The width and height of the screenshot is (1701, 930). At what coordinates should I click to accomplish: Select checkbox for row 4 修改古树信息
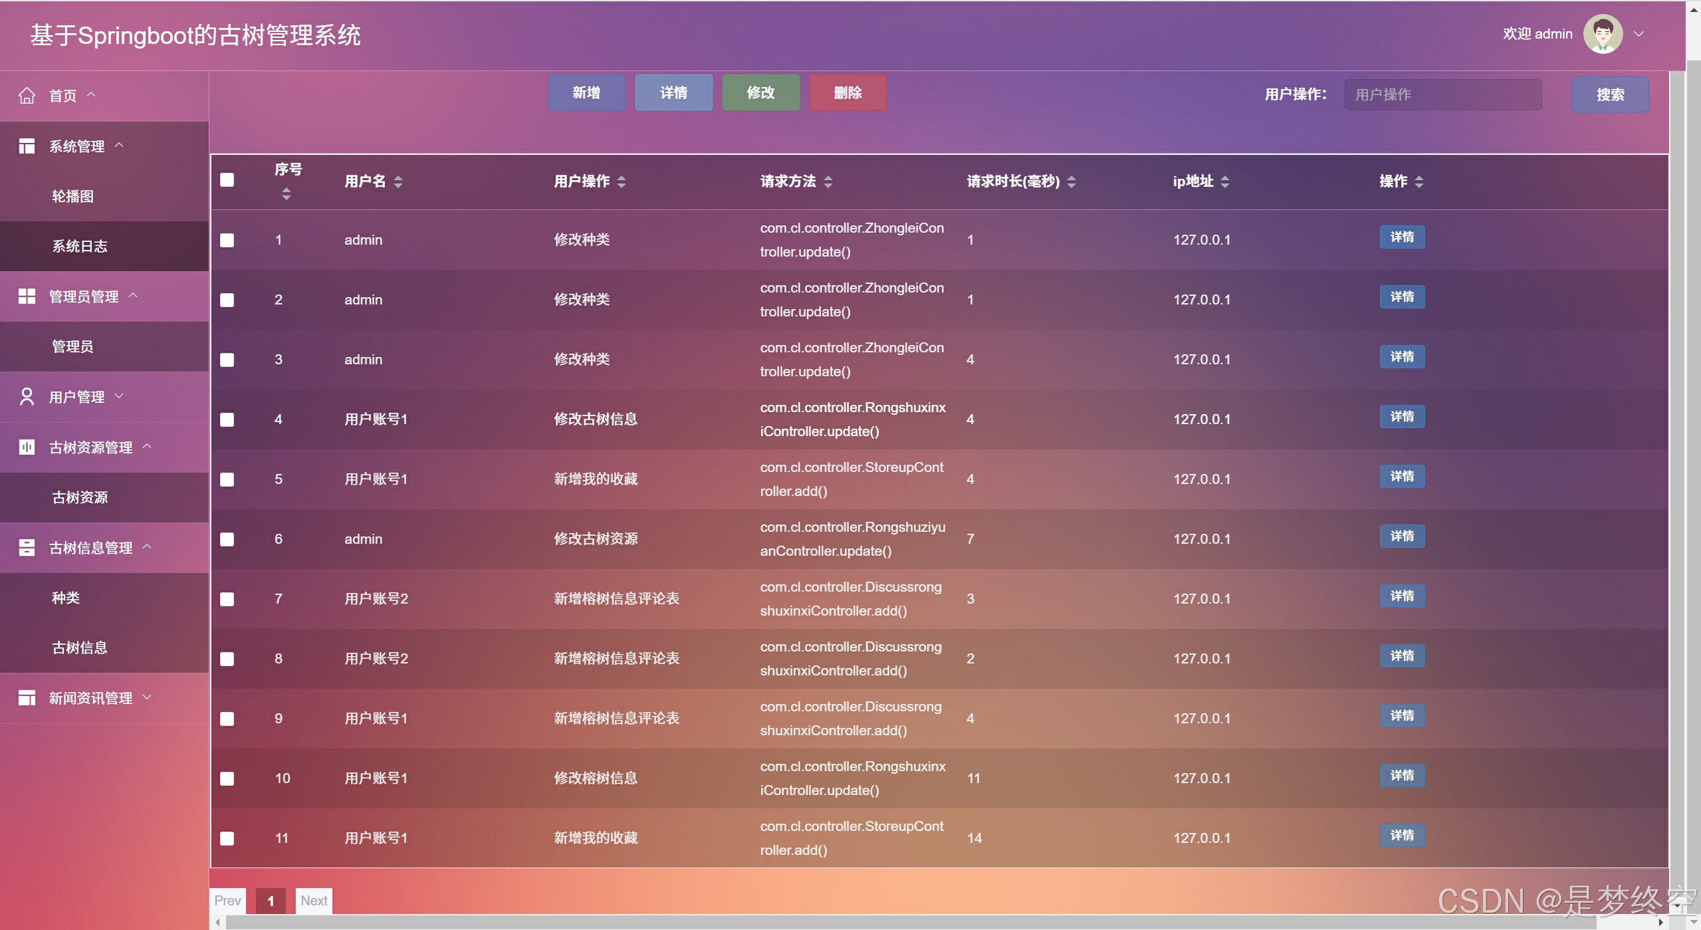[x=227, y=419]
